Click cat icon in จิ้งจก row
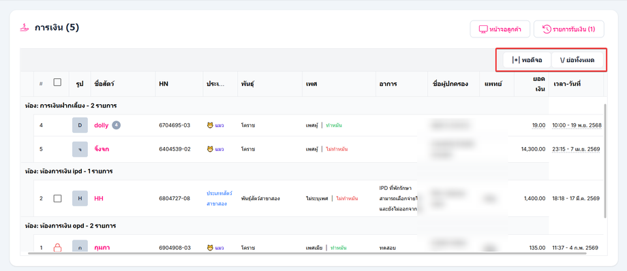This screenshot has height=271, width=627. click(x=210, y=149)
